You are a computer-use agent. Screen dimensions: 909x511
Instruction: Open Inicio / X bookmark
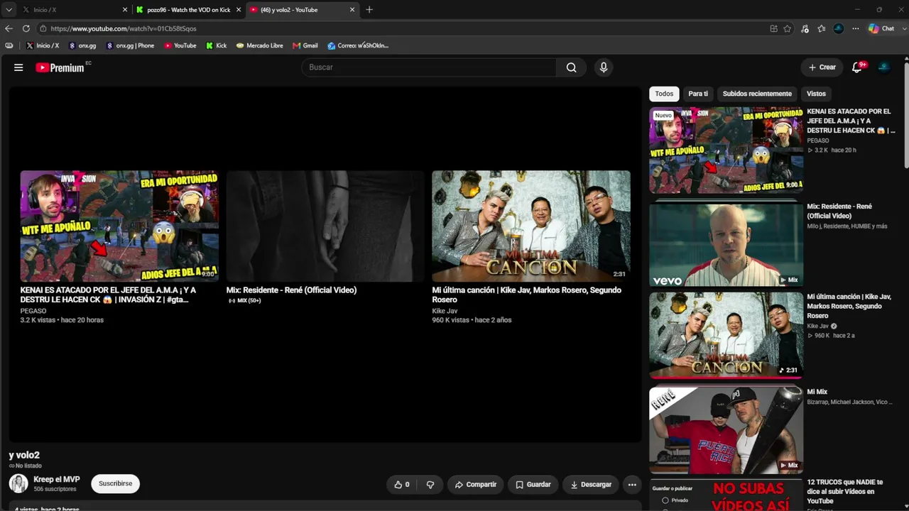click(43, 45)
